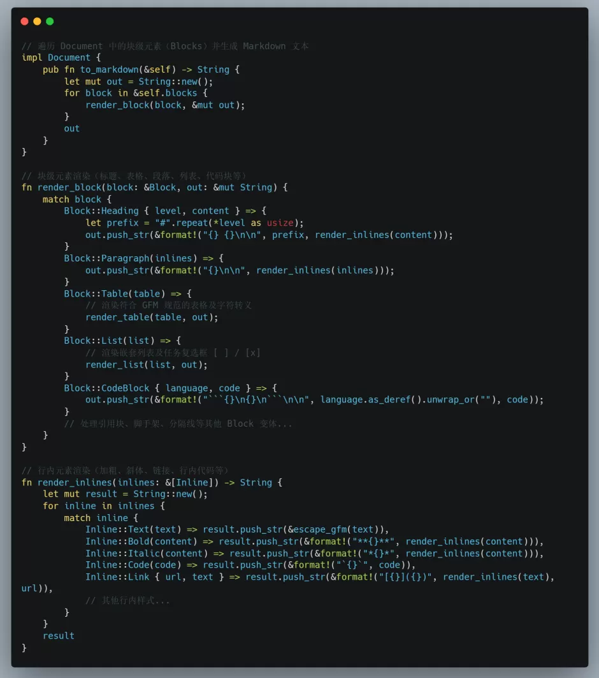
Task: Click the 'Inline::Text(text)' match arm
Action: click(x=237, y=529)
